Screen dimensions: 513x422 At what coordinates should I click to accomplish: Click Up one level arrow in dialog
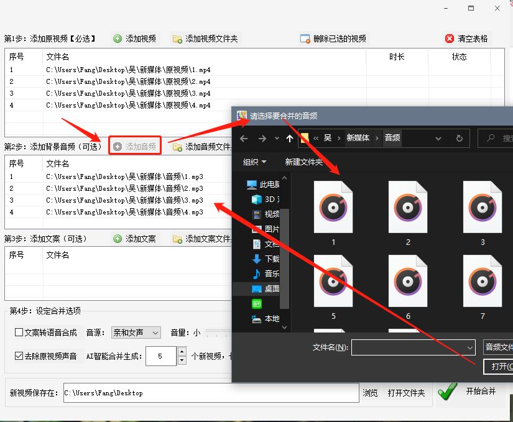pyautogui.click(x=290, y=139)
